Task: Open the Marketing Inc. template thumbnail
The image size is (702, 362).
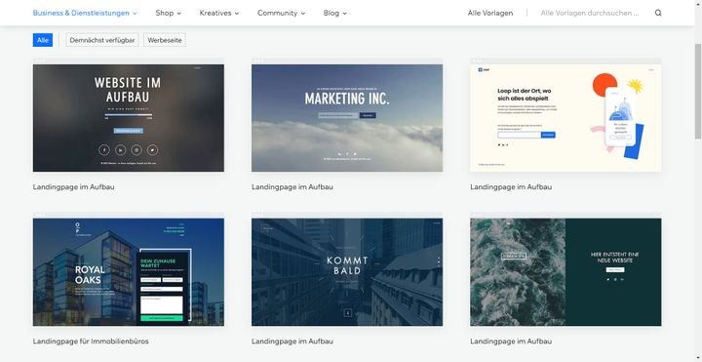Action: (347, 118)
